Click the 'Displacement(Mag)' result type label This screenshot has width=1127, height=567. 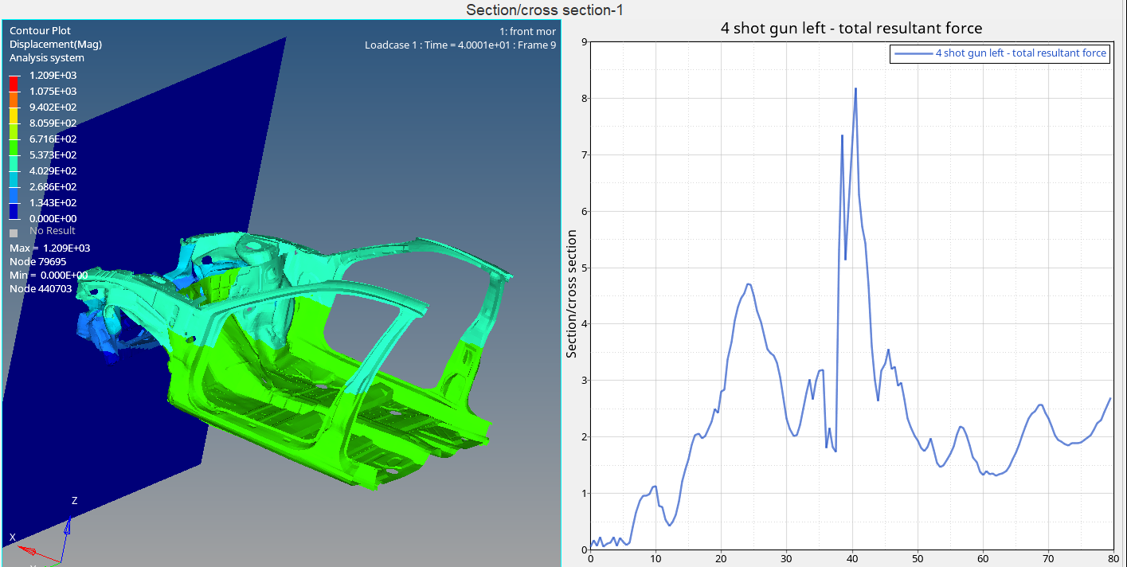tap(56, 45)
